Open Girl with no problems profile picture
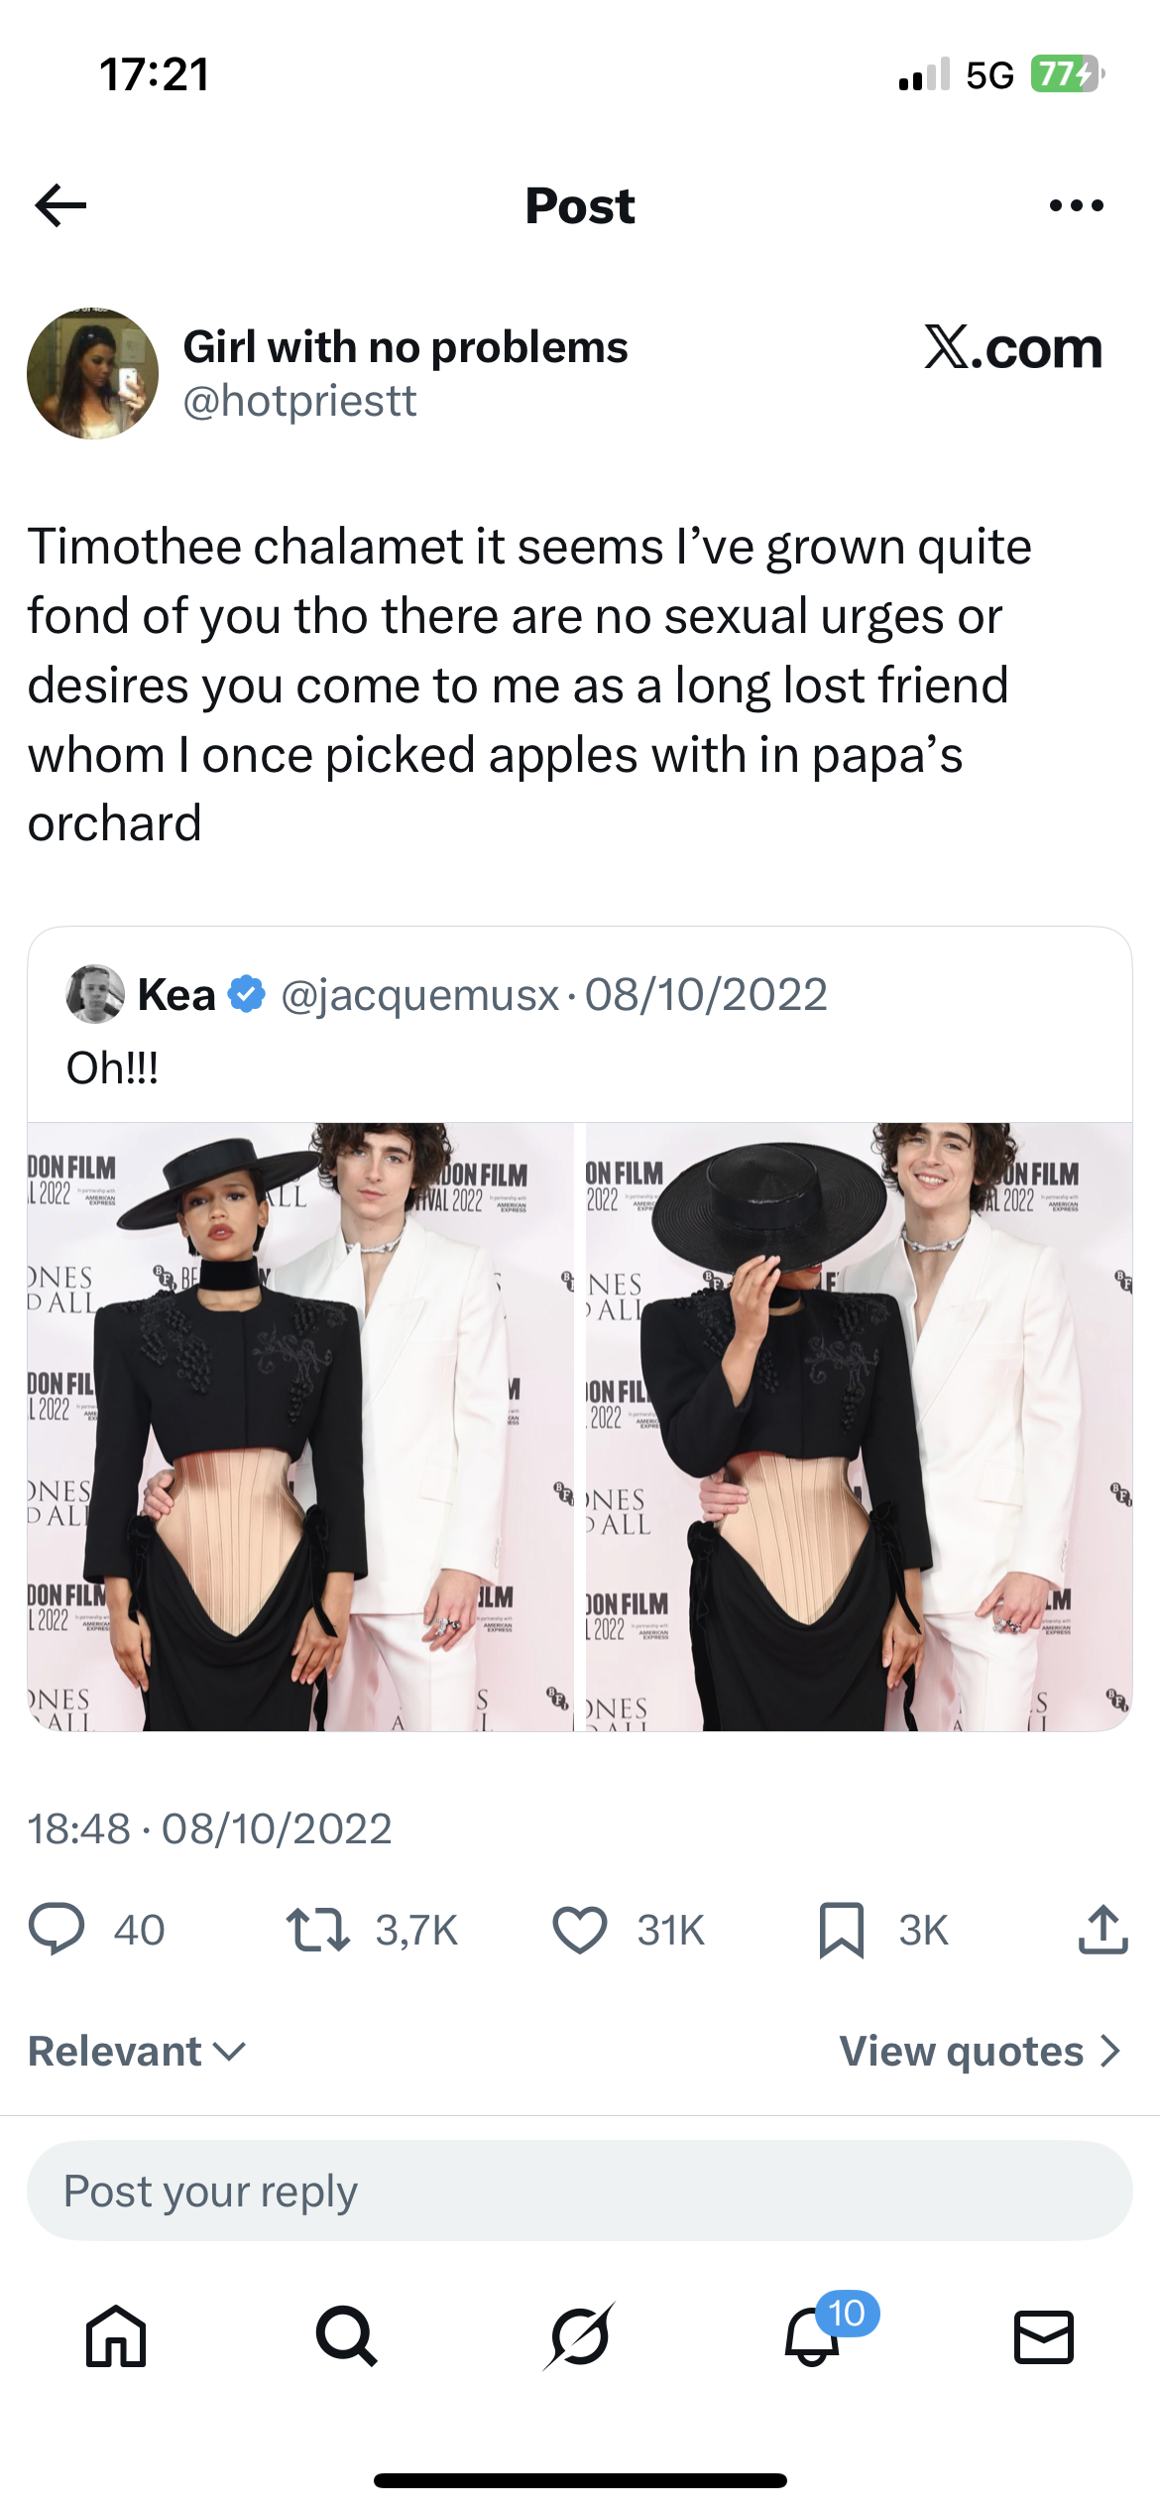The height and width of the screenshot is (2512, 1160). coord(92,374)
